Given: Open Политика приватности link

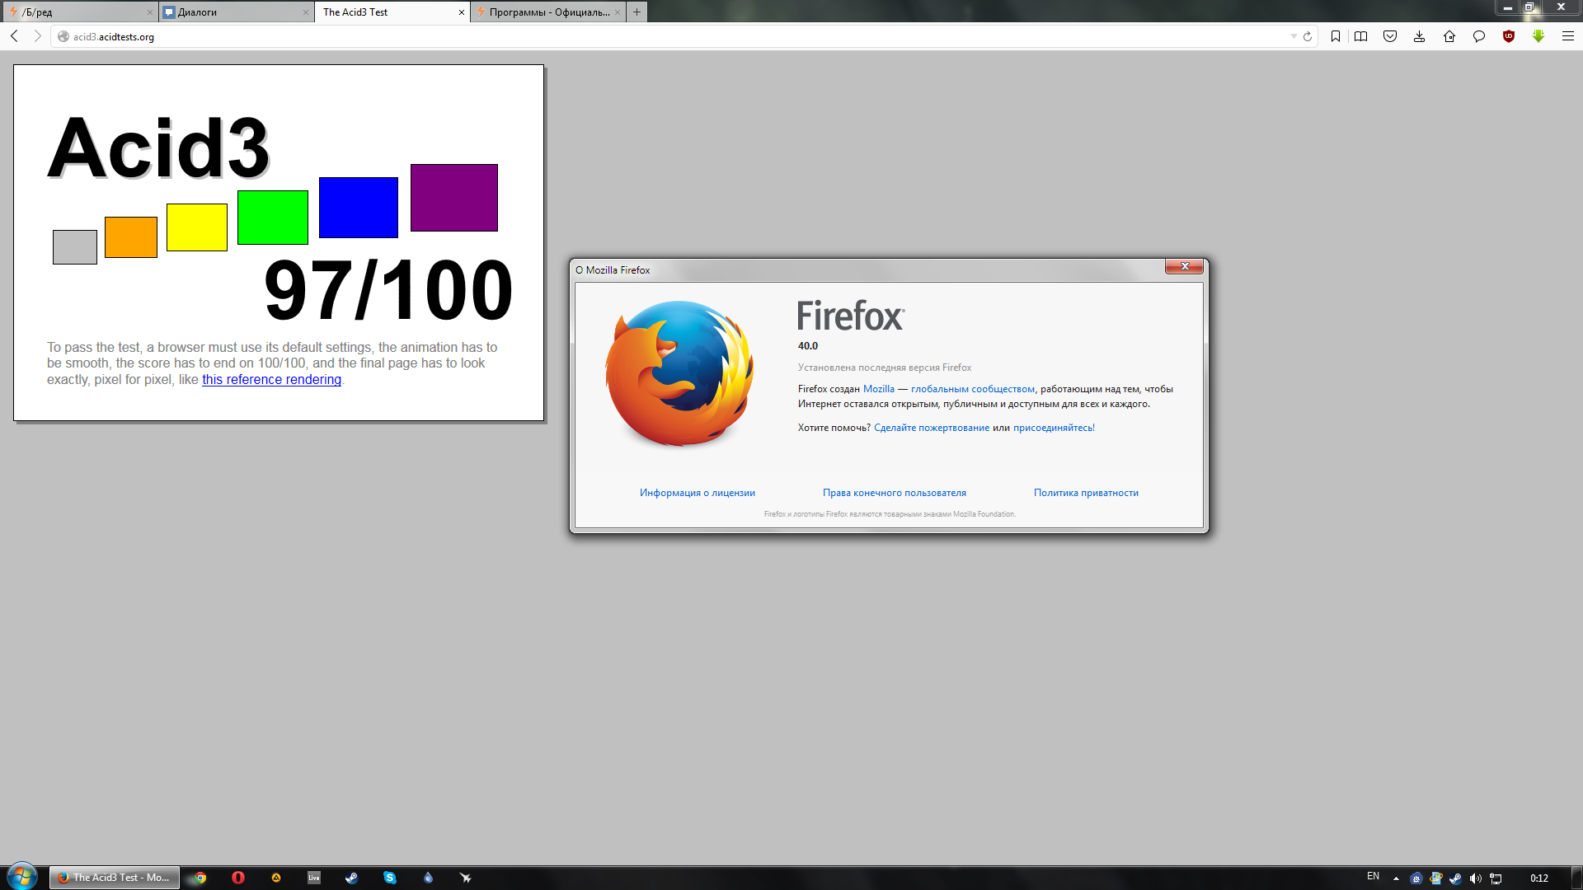Looking at the screenshot, I should pyautogui.click(x=1086, y=493).
